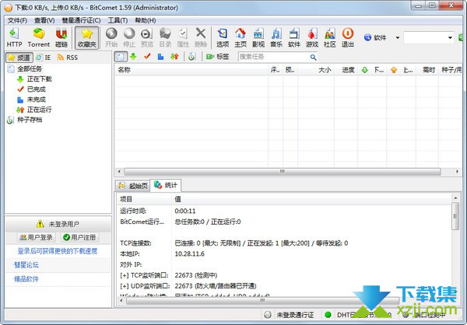This screenshot has width=467, height=325.
Task: Toggle the favorites (收藏夹) toolbar button
Action: coord(86,37)
